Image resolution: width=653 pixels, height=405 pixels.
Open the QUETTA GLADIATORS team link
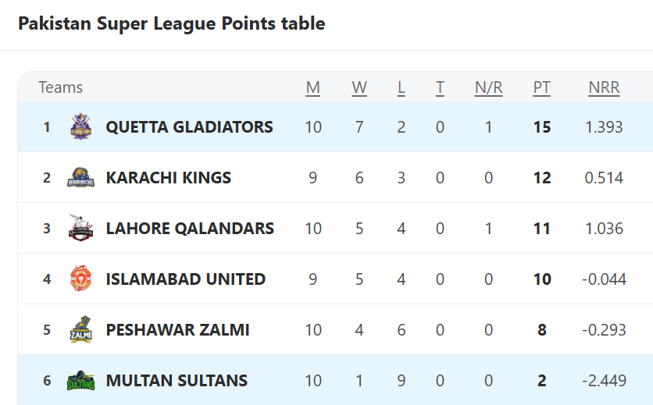point(190,127)
